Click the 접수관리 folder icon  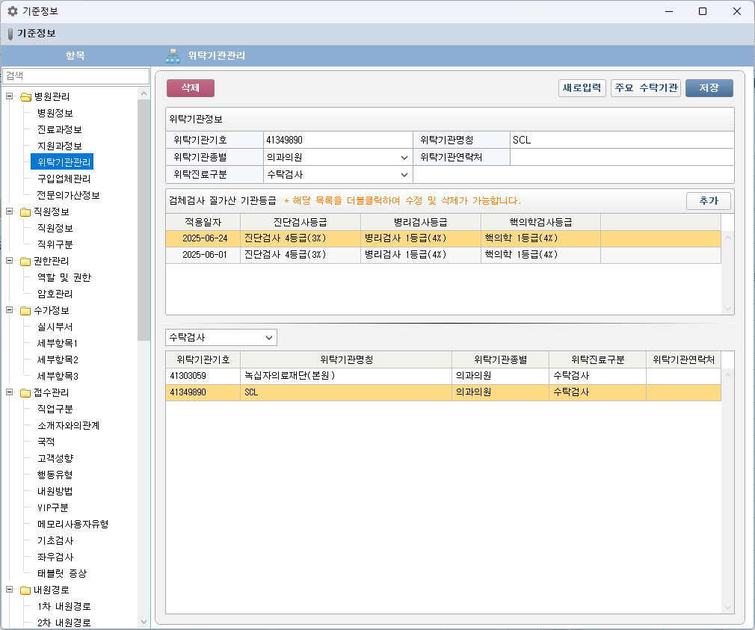pos(25,393)
